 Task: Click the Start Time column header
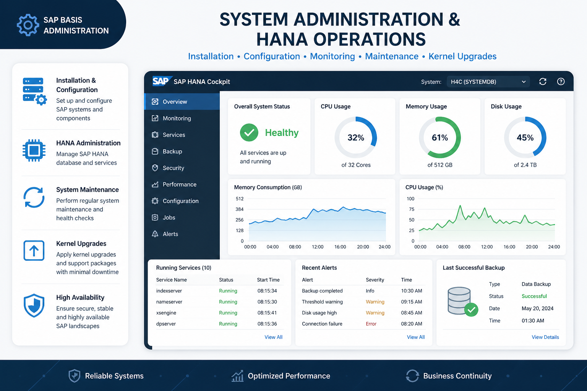tap(268, 280)
